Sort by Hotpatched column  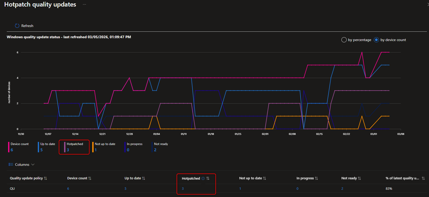(208, 178)
